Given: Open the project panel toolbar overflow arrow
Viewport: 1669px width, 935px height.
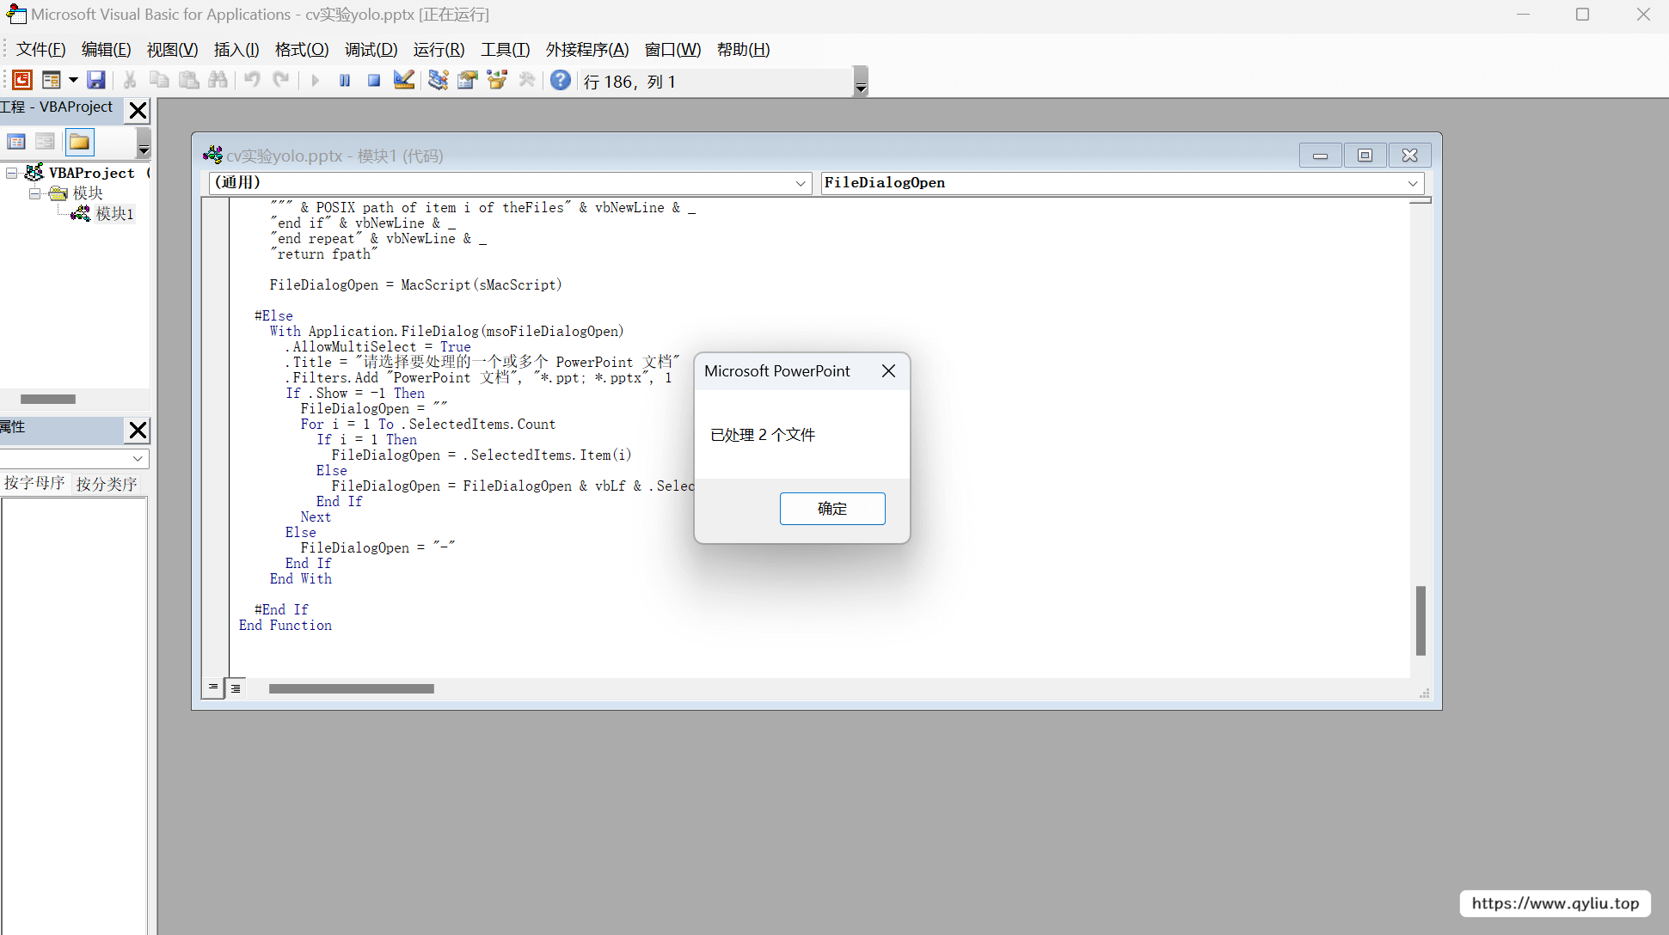Looking at the screenshot, I should [144, 143].
